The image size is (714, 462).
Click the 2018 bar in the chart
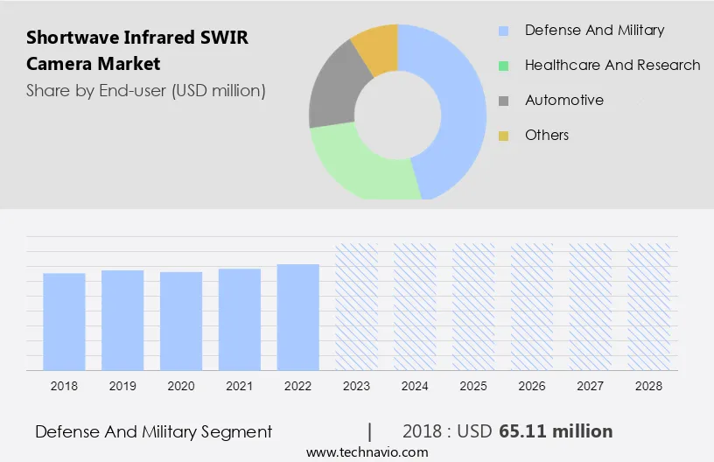[64, 321]
